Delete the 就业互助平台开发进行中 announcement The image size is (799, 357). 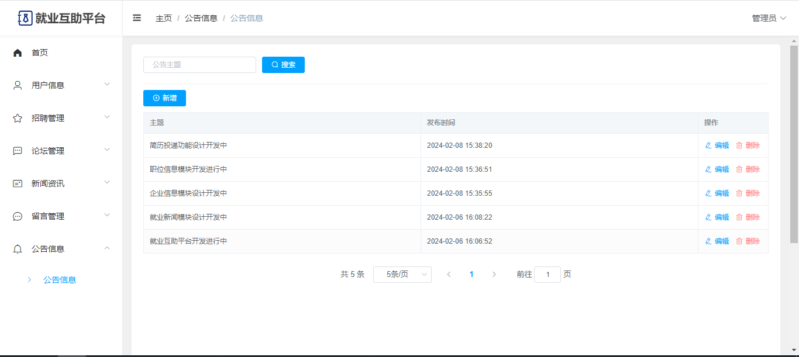click(748, 241)
